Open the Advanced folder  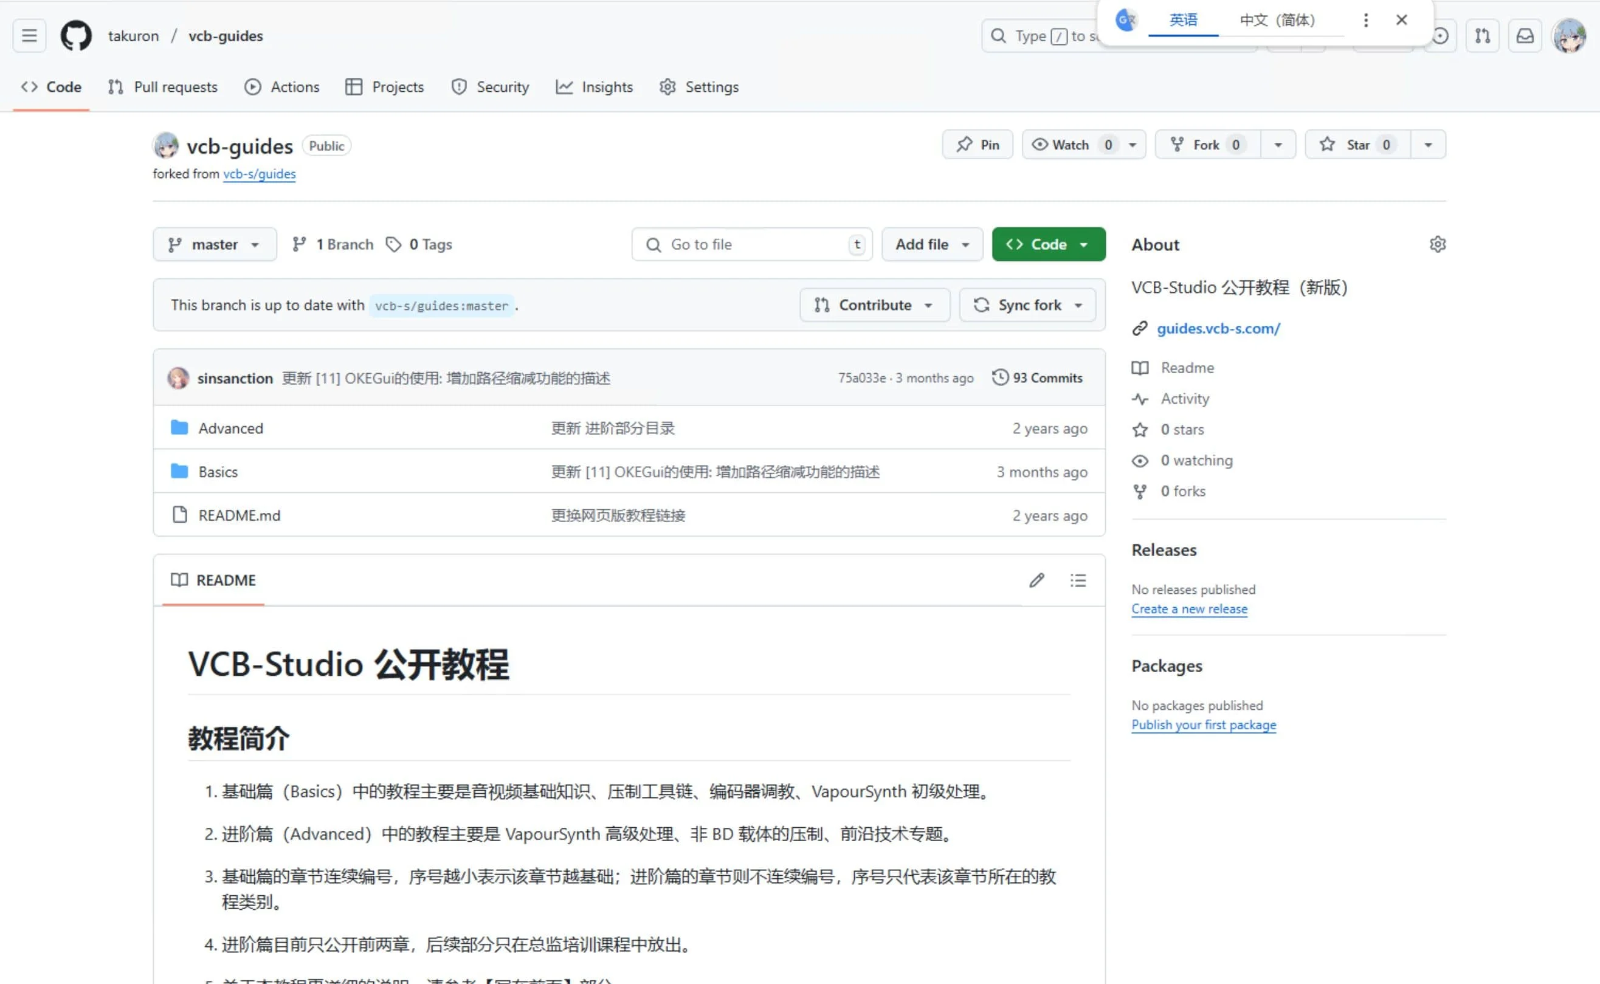click(230, 428)
